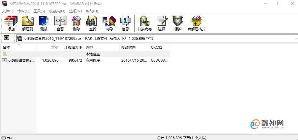Go up one level arrow button
This screenshot has height=140, width=298.
point(7,38)
